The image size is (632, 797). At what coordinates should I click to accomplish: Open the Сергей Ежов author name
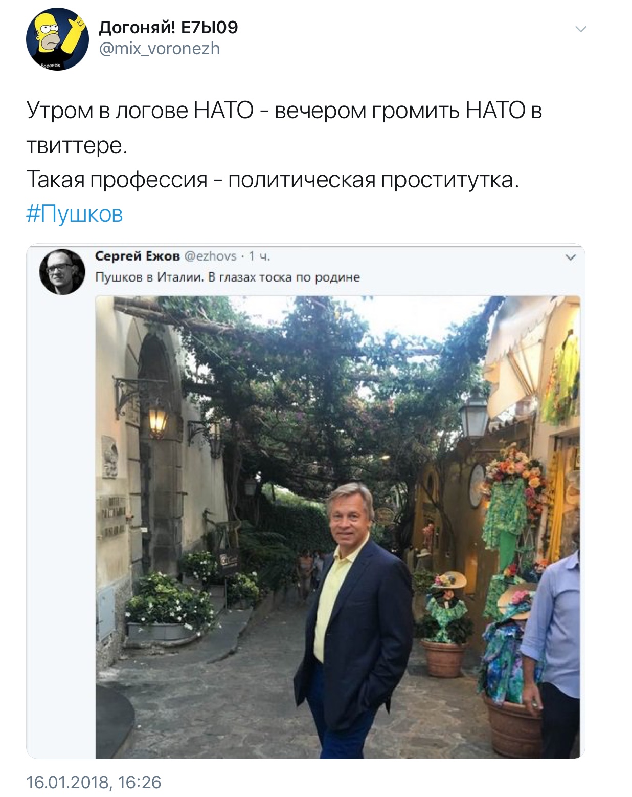138,255
